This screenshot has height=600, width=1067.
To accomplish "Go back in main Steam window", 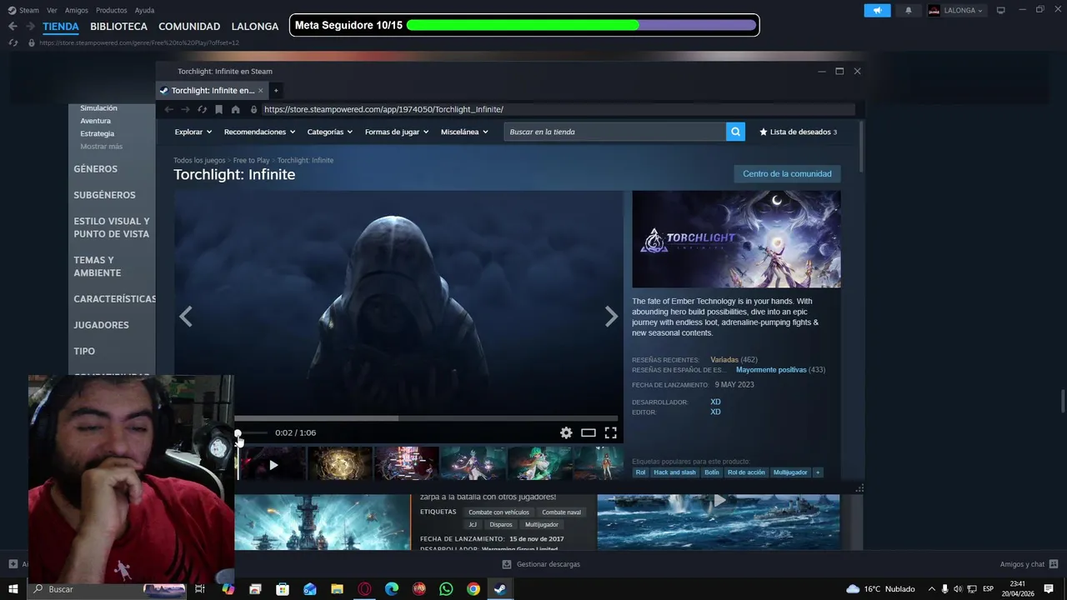I will [x=13, y=26].
